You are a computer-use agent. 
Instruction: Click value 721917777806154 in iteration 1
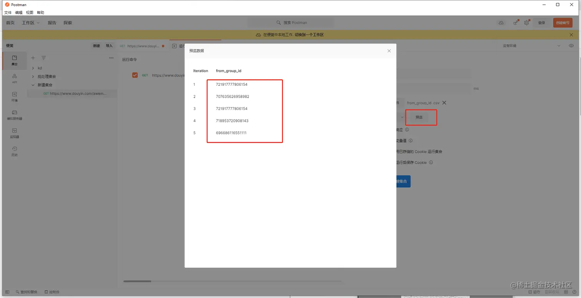click(232, 84)
